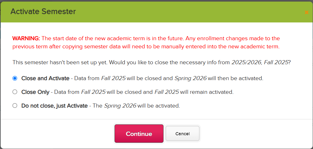Select the Close and Activate radio button

pyautogui.click(x=15, y=78)
